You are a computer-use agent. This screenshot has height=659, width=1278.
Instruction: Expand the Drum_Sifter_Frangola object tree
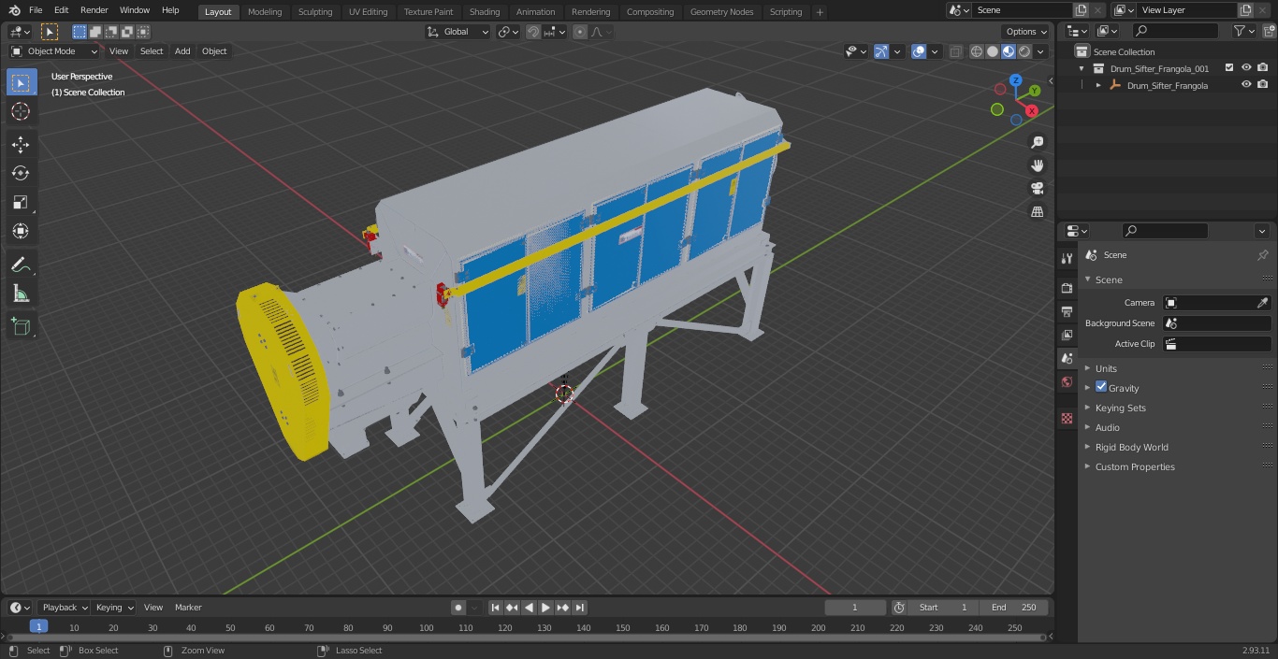(1098, 85)
